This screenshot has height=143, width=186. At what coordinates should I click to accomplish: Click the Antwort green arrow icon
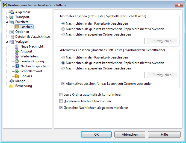[17, 51]
